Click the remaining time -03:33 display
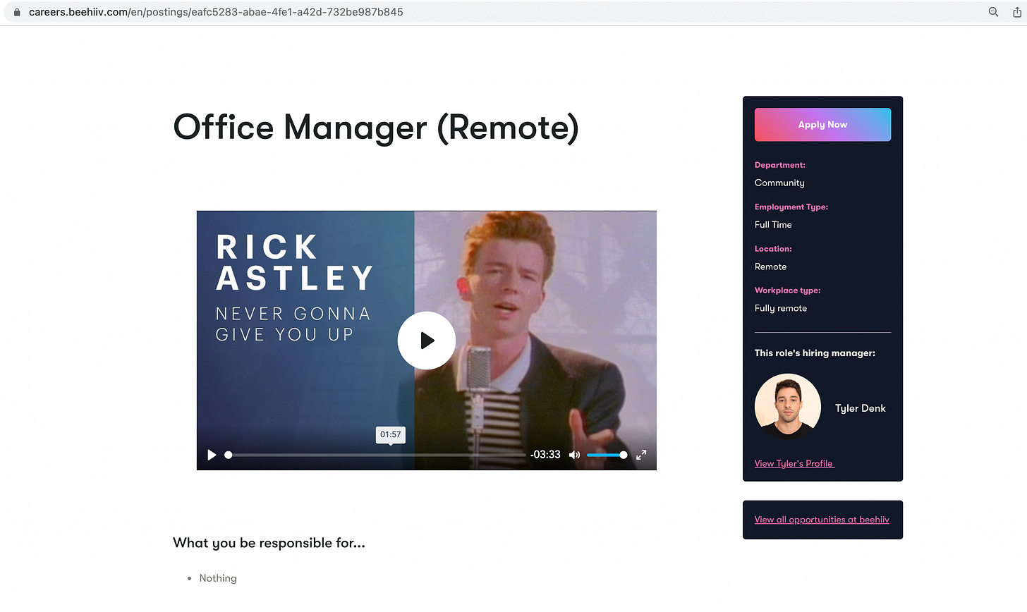1027x612 pixels. pyautogui.click(x=545, y=455)
